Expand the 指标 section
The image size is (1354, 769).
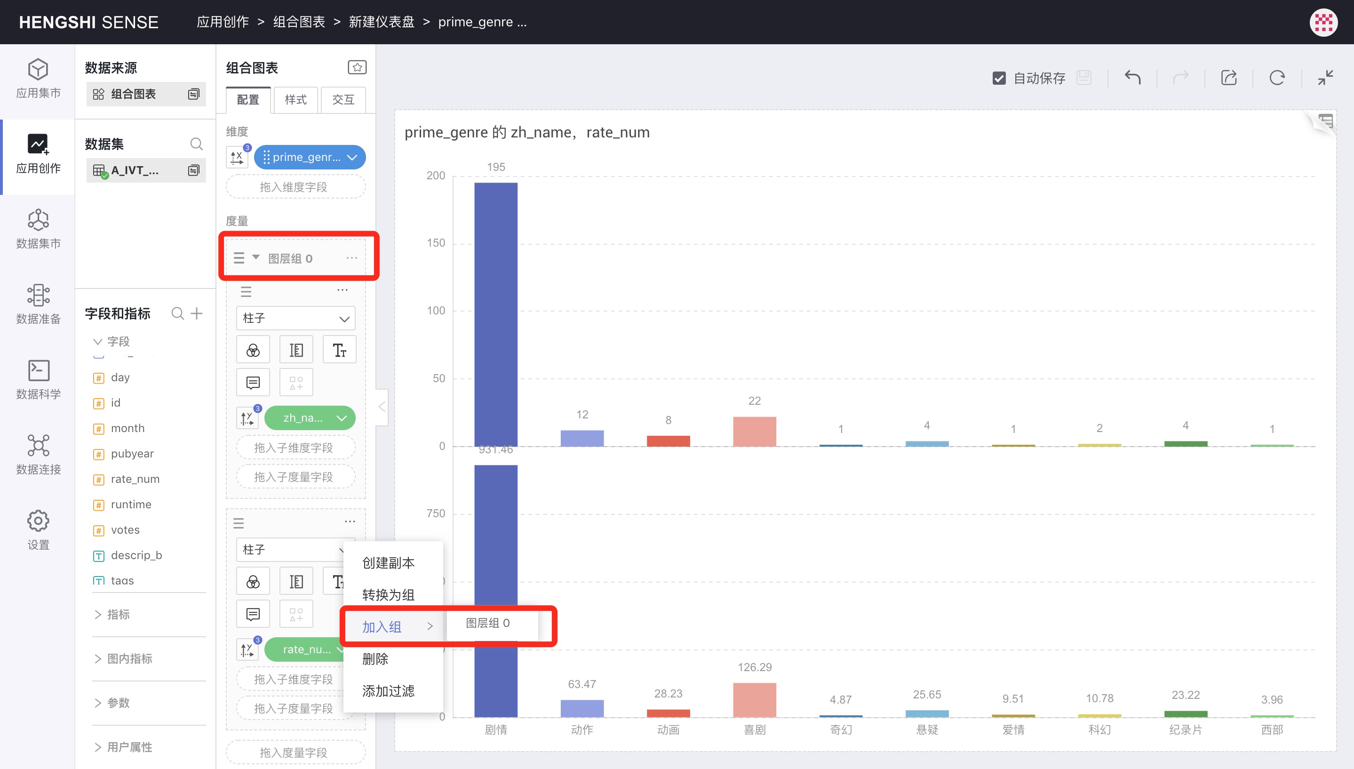coord(98,614)
